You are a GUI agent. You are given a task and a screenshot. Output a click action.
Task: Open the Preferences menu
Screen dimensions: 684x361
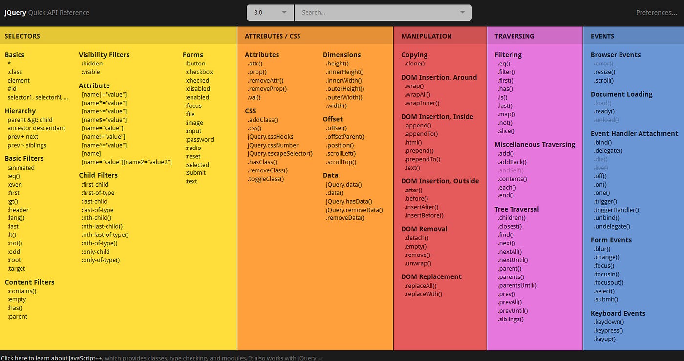click(656, 12)
